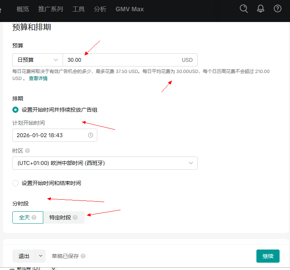Click the clock icon in start time field
The image size is (290, 270).
click(x=91, y=135)
